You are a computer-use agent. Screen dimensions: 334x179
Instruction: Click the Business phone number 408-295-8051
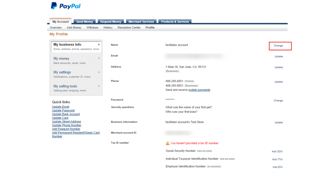(x=174, y=86)
